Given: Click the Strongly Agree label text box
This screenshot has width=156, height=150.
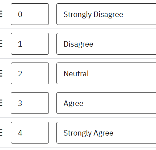Looking at the screenshot, I should pos(106,133).
